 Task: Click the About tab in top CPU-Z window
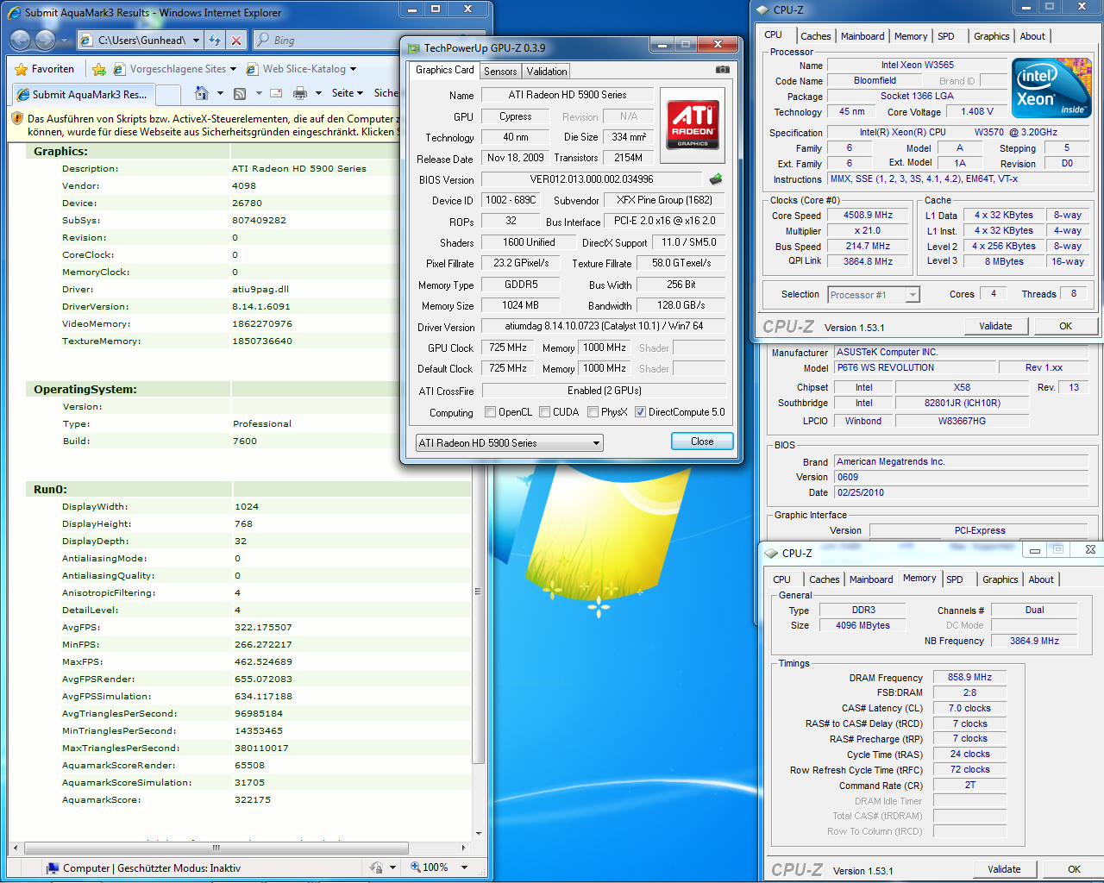[1032, 36]
